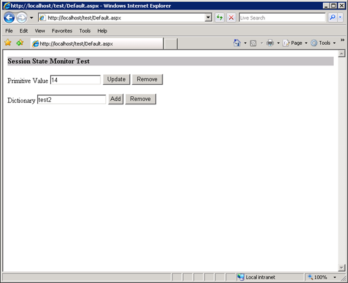Click the Dictionary text field
This screenshot has height=283, width=348.
(71, 100)
